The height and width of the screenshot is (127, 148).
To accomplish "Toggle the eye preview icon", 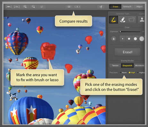I will (69, 7).
